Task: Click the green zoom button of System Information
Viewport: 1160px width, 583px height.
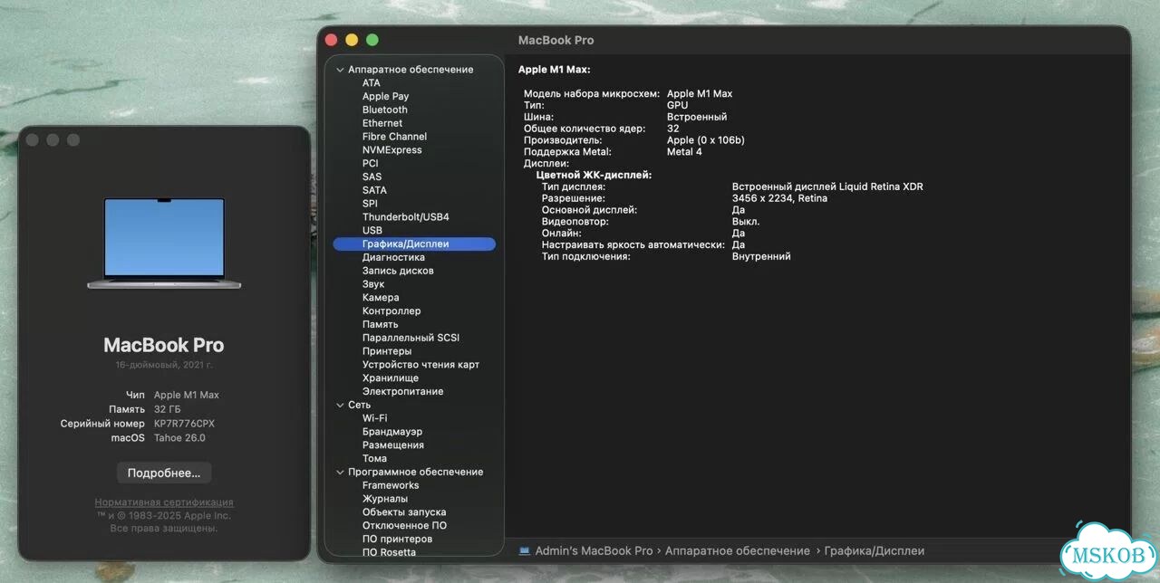Action: (372, 40)
